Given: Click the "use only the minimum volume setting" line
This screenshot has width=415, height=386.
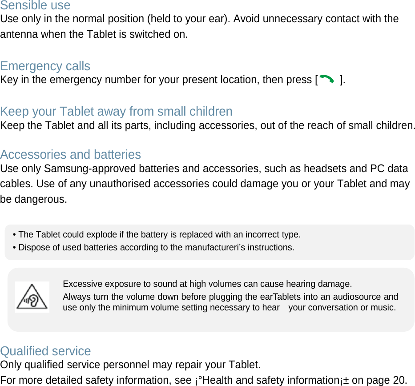Looking at the screenshot, I should tap(229, 308).
